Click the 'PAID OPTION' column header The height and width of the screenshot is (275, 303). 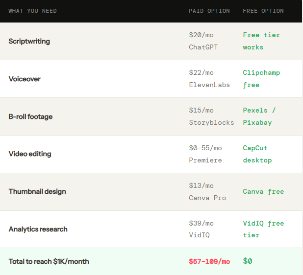click(209, 11)
